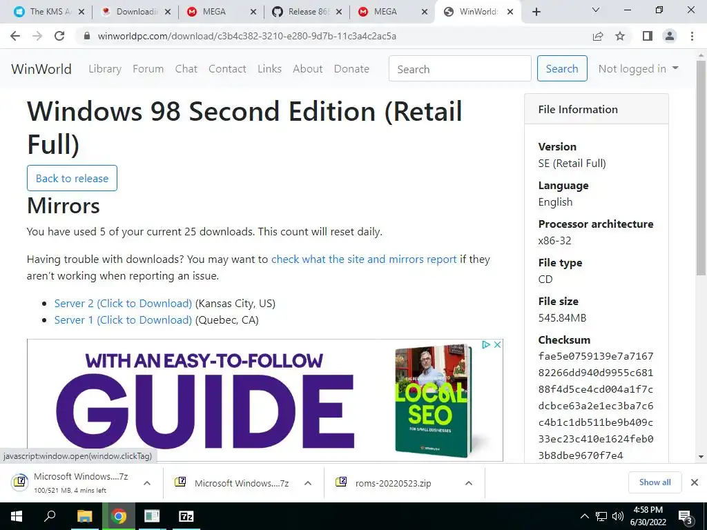The height and width of the screenshot is (530, 707).
Task: Click the padlock site info icon
Action: click(87, 36)
